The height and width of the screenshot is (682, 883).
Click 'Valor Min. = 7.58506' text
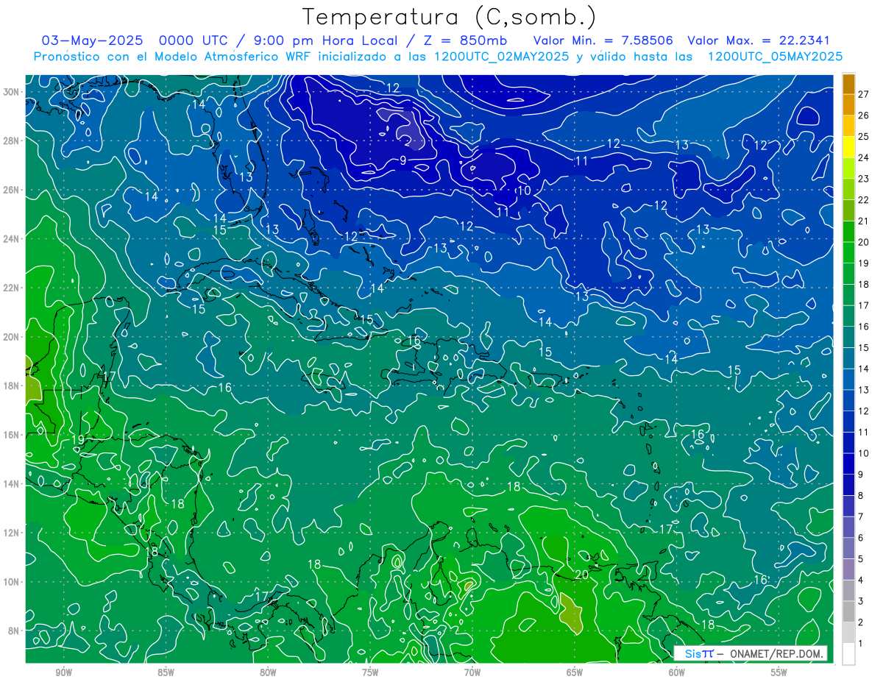(x=603, y=40)
